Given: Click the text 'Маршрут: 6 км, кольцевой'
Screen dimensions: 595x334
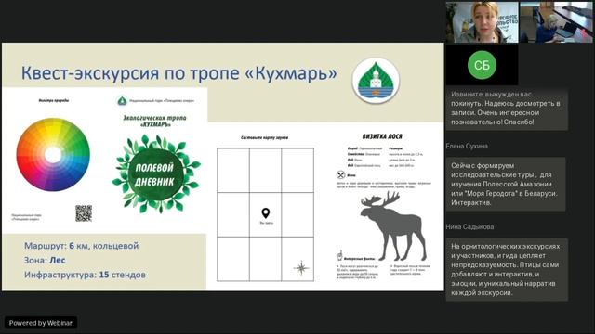Looking at the screenshot, I should [82, 246].
